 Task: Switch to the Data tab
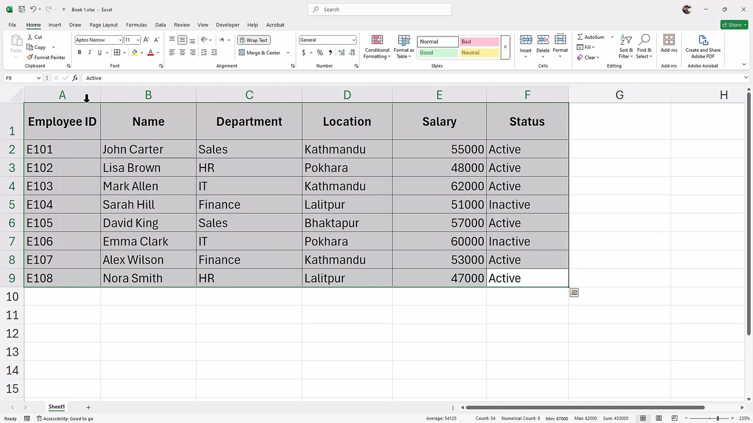point(161,25)
